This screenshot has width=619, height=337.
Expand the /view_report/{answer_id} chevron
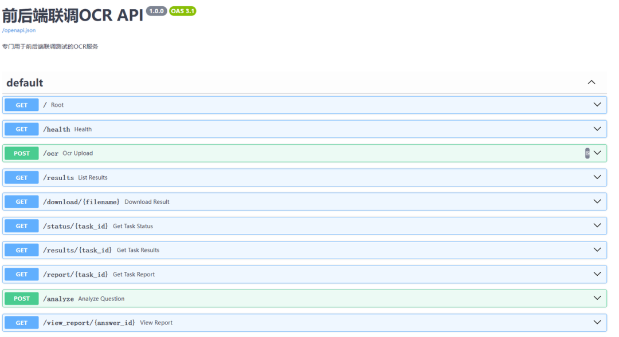(597, 322)
